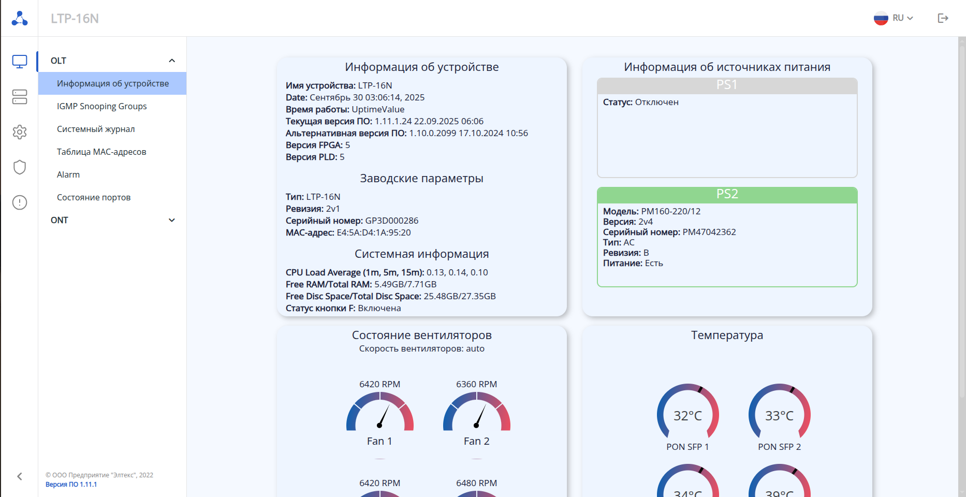966x497 pixels.
Task: Click the Версия FPGA: 5 line
Action: 318,145
